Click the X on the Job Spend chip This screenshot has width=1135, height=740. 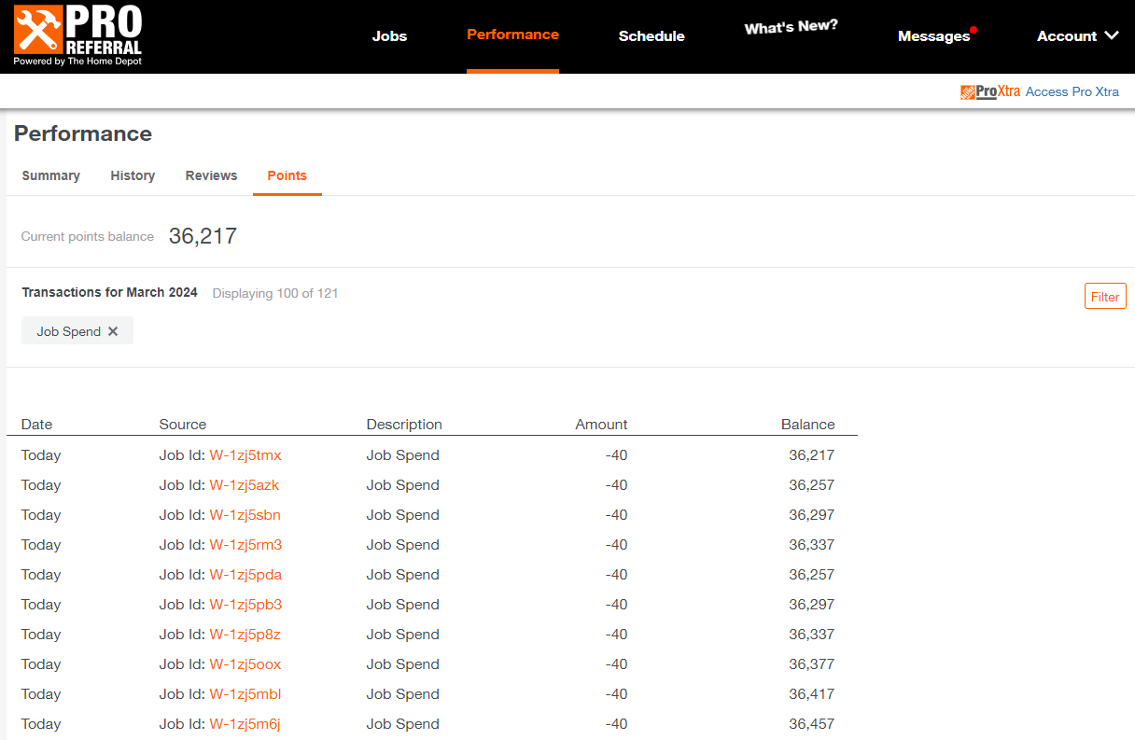point(112,330)
